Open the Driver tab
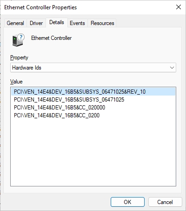 point(36,23)
